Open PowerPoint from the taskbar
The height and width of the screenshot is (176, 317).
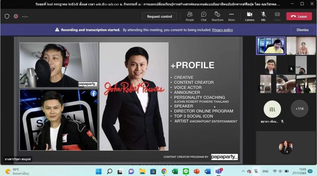pyautogui.click(x=197, y=171)
